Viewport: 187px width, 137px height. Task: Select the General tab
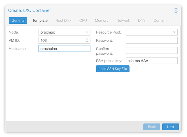pos(18,21)
